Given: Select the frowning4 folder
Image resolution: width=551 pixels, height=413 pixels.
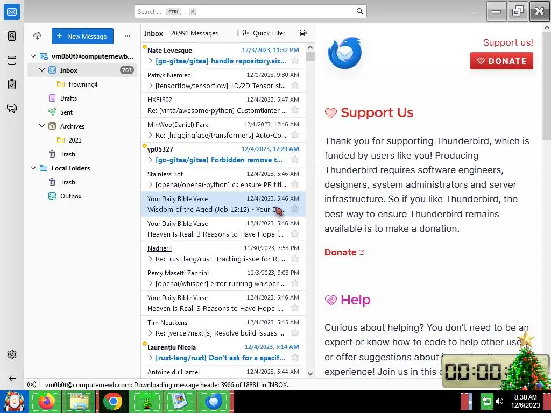Looking at the screenshot, I should (x=82, y=84).
